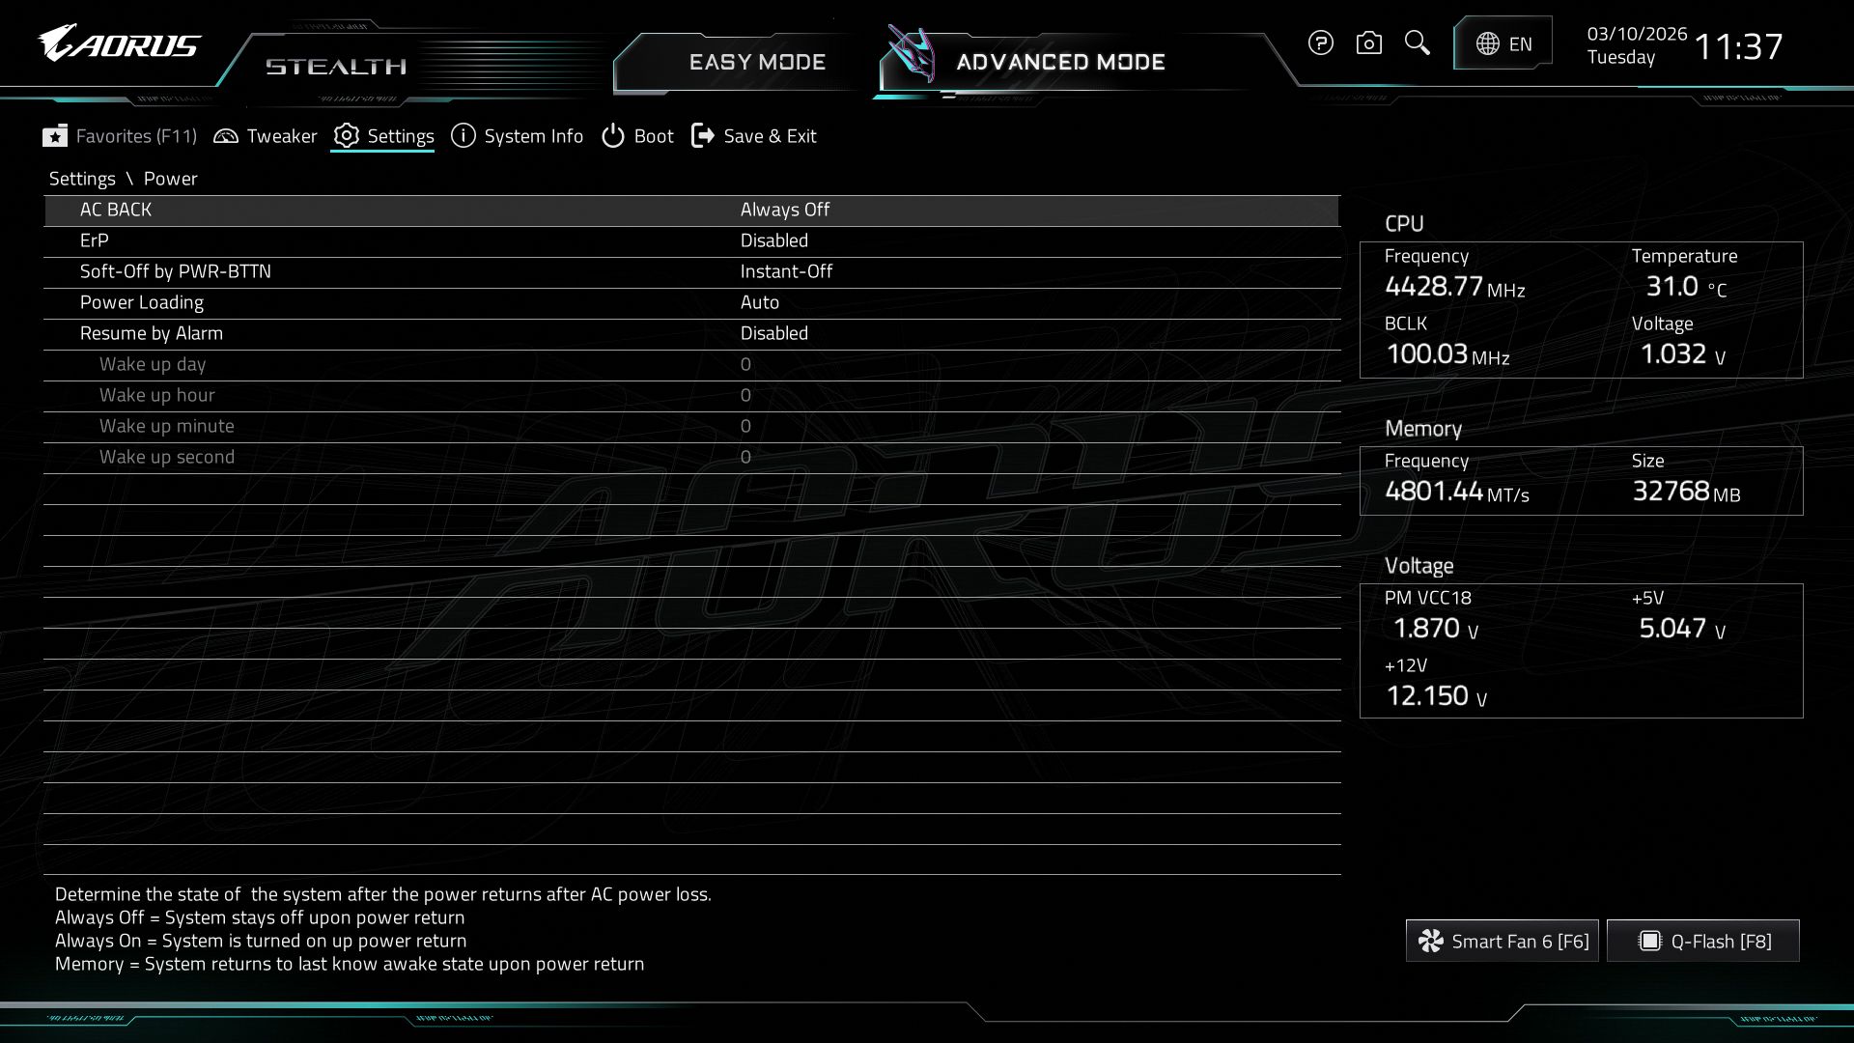This screenshot has height=1043, width=1854.
Task: Open Favorites via the star icon
Action: [x=55, y=136]
